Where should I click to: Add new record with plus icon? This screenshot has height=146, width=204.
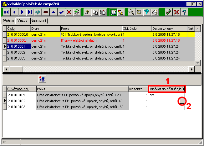point(38,12)
